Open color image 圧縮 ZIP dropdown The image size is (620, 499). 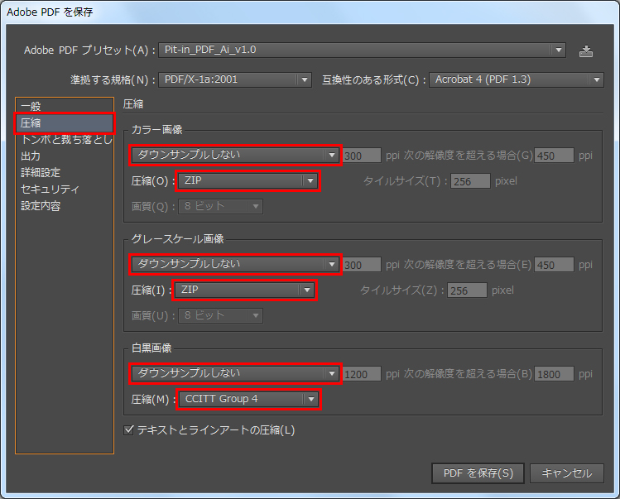click(246, 180)
